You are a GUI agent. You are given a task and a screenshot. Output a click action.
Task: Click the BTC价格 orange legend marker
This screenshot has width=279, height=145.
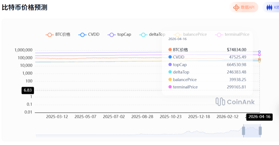coord(49,35)
